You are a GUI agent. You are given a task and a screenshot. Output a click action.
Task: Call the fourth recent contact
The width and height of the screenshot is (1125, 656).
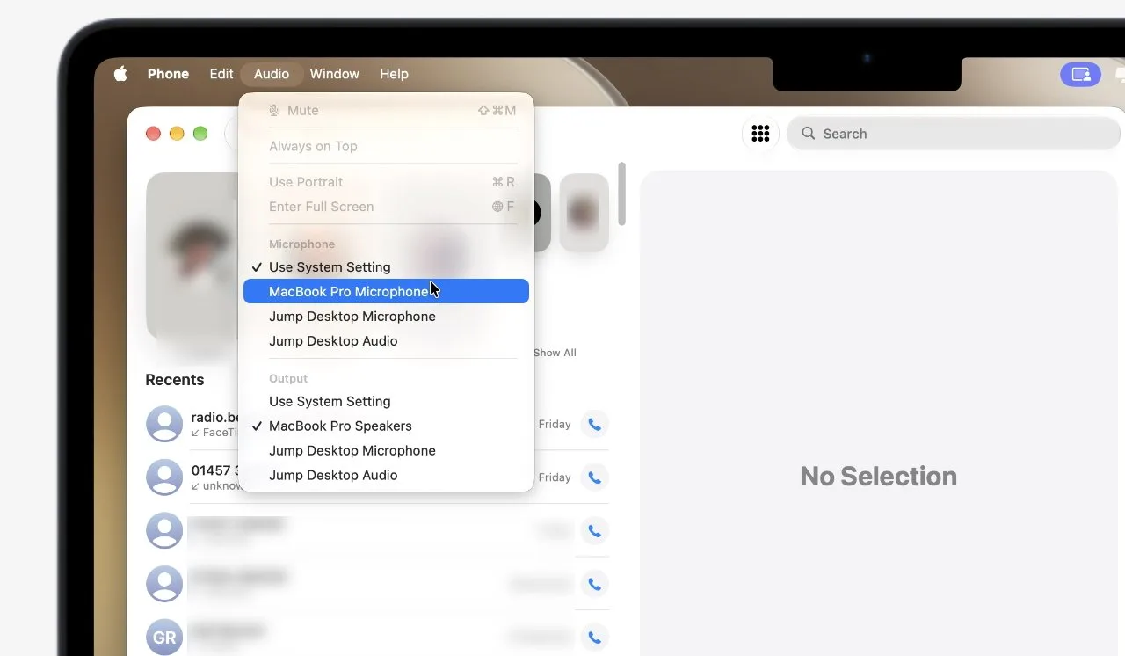[x=594, y=584]
